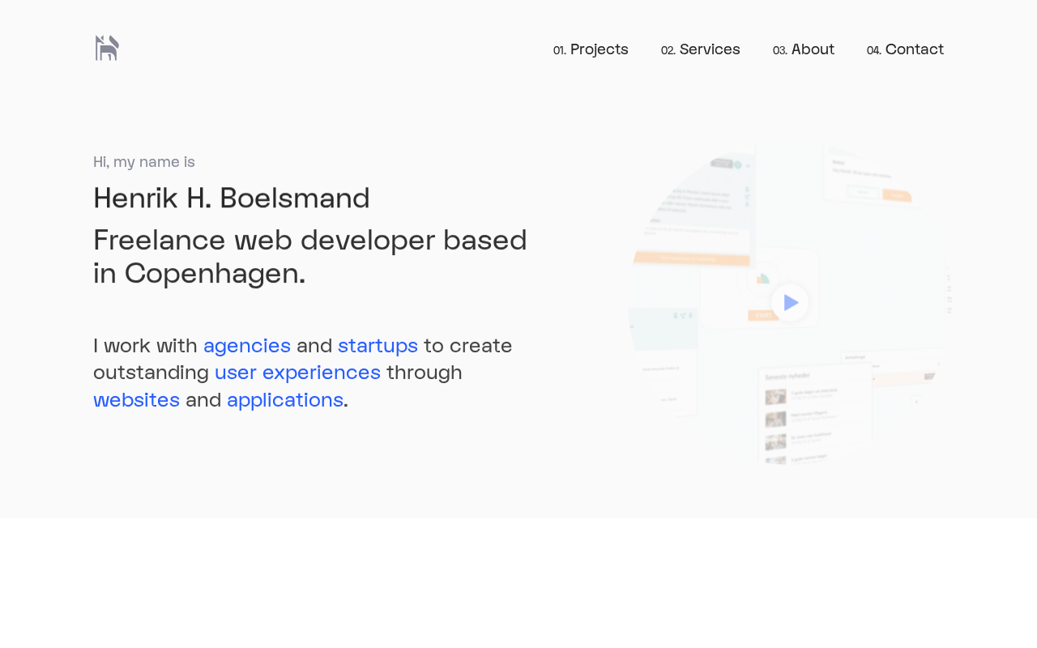Image resolution: width=1037 pixels, height=648 pixels.
Task: Follow the 'applications' link
Action: point(285,400)
